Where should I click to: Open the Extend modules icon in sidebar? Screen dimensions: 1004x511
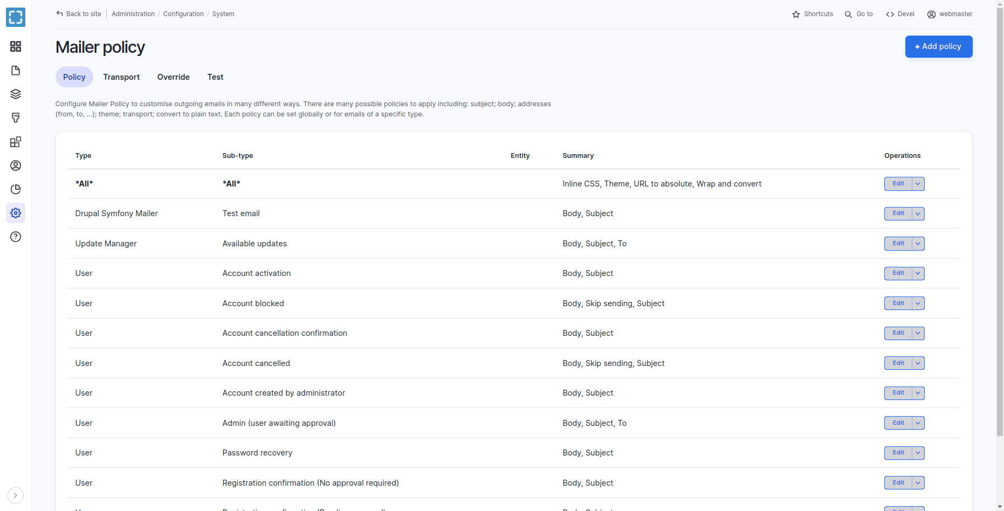coord(16,142)
